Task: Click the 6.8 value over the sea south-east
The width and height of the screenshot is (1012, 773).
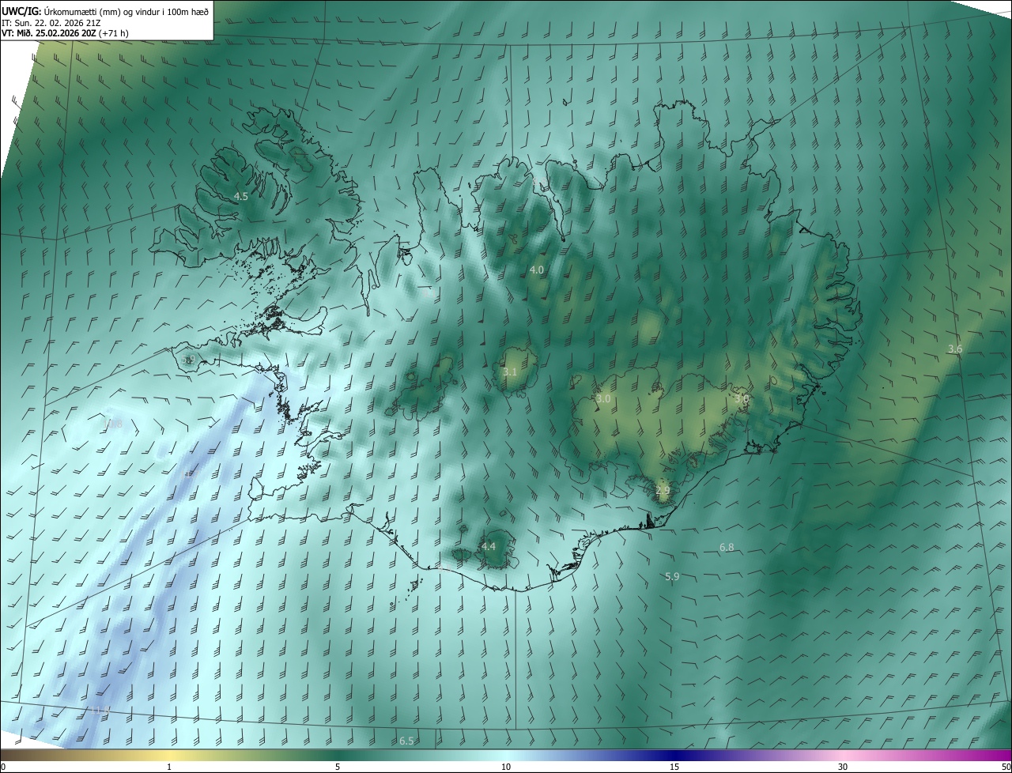Action: [727, 547]
